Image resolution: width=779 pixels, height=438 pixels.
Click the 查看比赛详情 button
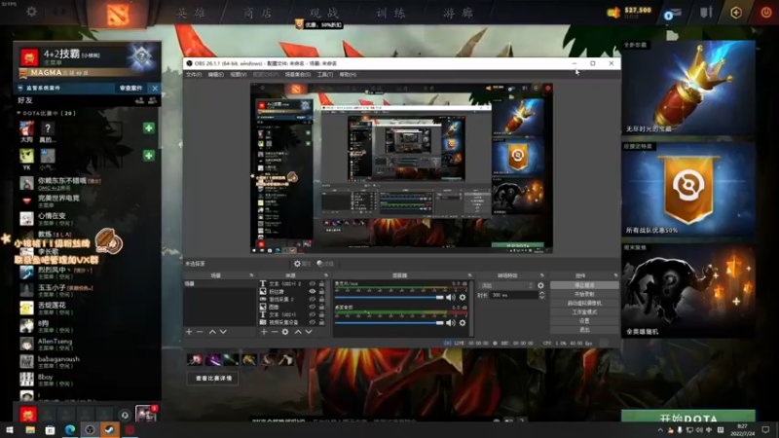213,379
